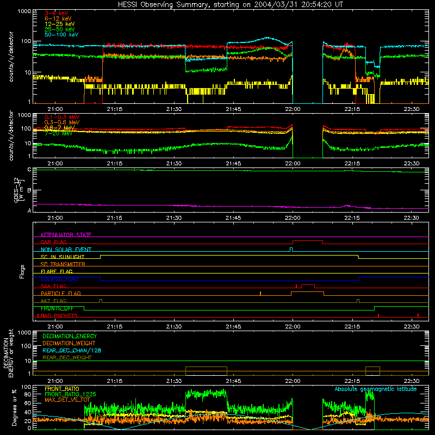Screen dimensions: 435x435
Task: Click the Degrees or % axis title
Action: tap(14, 407)
